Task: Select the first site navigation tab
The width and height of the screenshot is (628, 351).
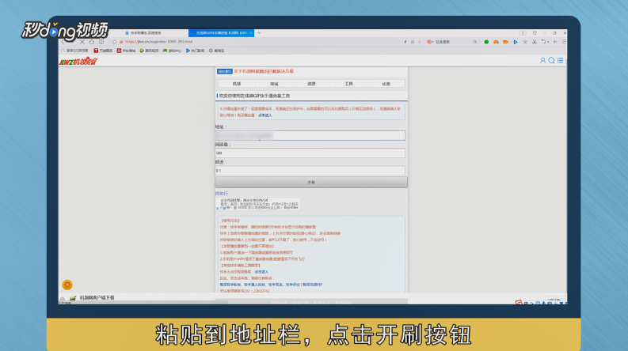Action: point(237,84)
